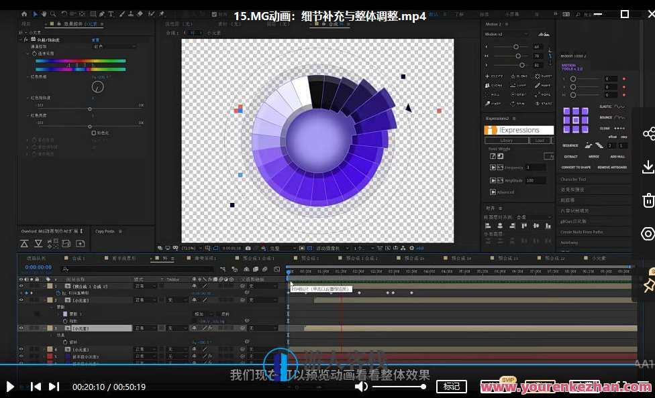Toggle visibility of highlighted 小元素 layer
Image resolution: width=655 pixels, height=398 pixels.
(21, 328)
